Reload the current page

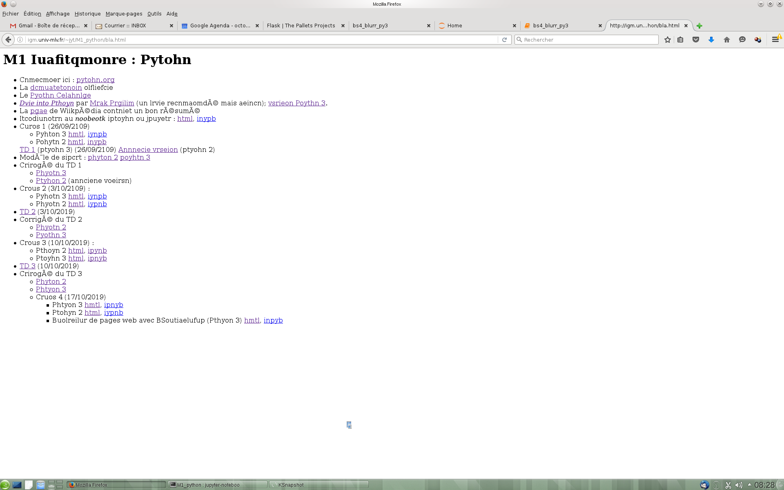505,40
